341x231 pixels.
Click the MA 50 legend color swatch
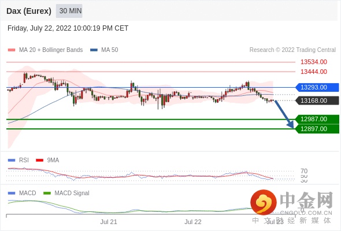94,50
